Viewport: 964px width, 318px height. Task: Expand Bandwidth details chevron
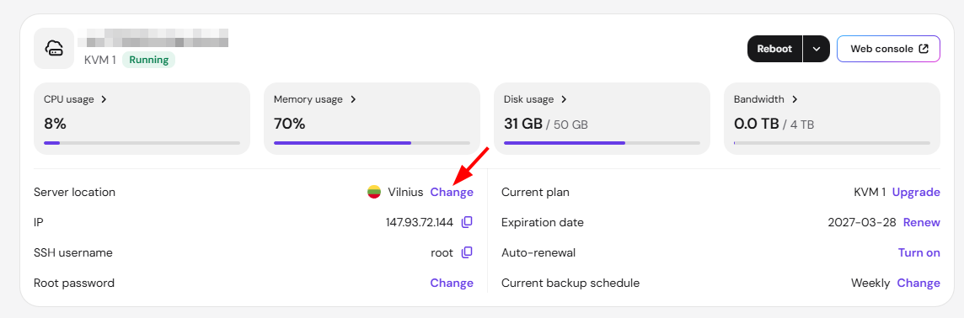pyautogui.click(x=795, y=98)
